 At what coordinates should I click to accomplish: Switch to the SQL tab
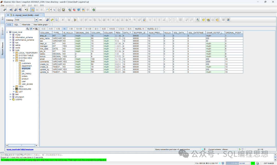click(x=16, y=25)
